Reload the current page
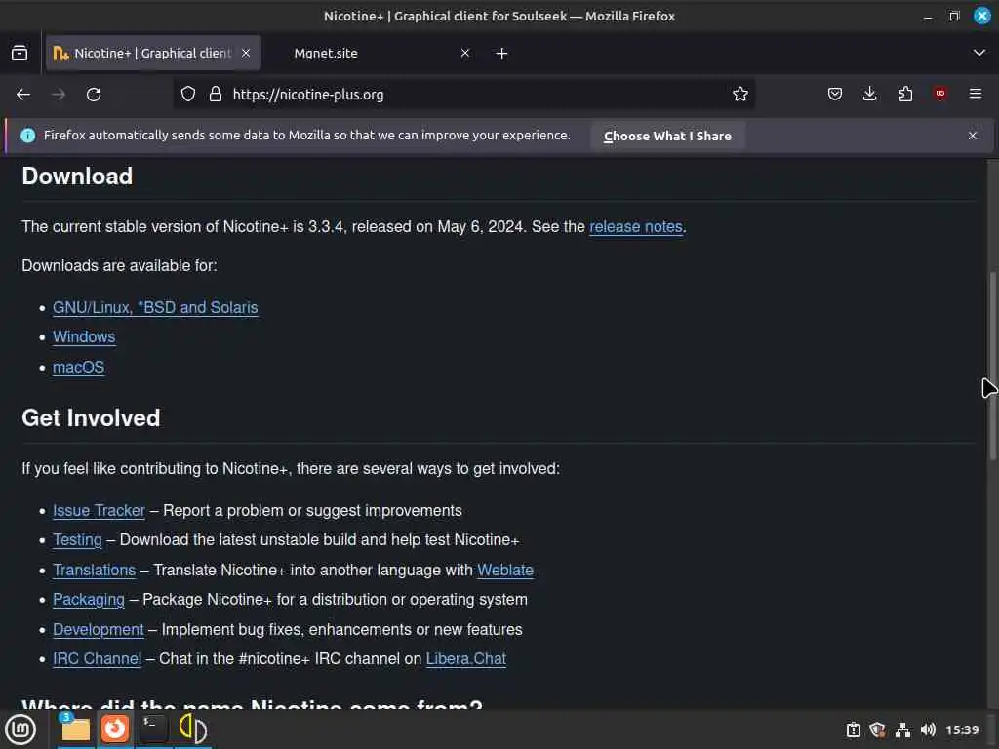The width and height of the screenshot is (999, 749). [x=94, y=95]
